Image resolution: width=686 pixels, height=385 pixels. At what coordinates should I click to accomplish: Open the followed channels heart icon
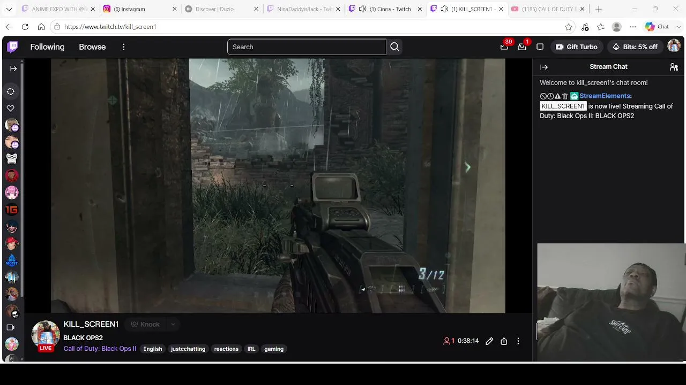[x=11, y=108]
